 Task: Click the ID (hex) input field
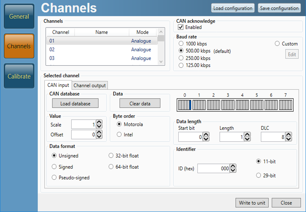coord(213,168)
